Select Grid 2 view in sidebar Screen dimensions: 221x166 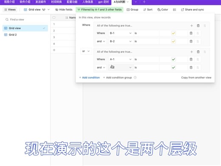(x=25, y=35)
